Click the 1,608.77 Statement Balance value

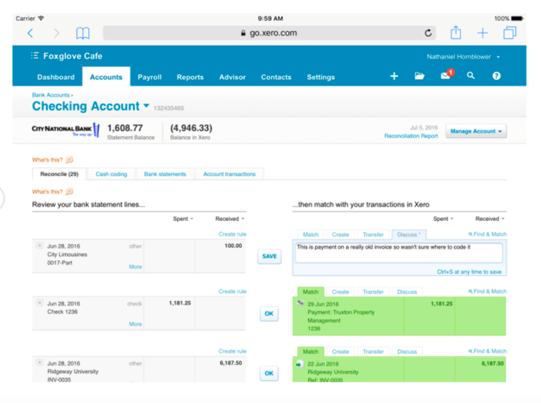(x=125, y=128)
